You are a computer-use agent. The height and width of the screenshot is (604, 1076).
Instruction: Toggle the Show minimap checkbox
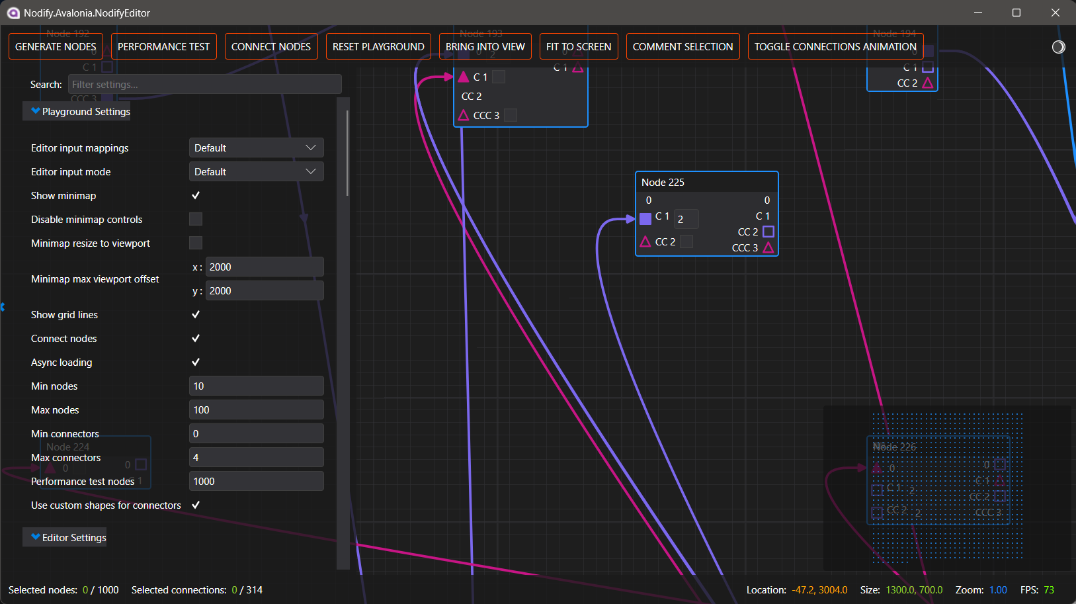(x=196, y=195)
